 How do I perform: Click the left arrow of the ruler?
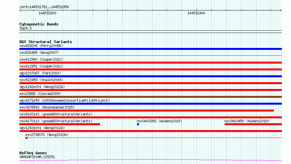click(20, 10)
